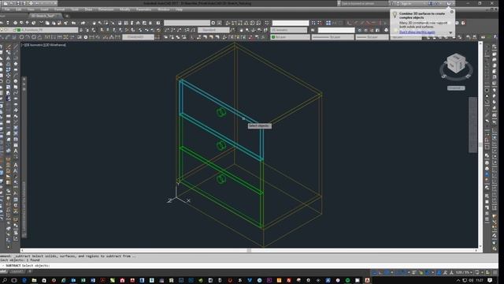Viewport: 504px width, 284px height.
Task: Switch to the Layout1 tab
Action: (17, 271)
